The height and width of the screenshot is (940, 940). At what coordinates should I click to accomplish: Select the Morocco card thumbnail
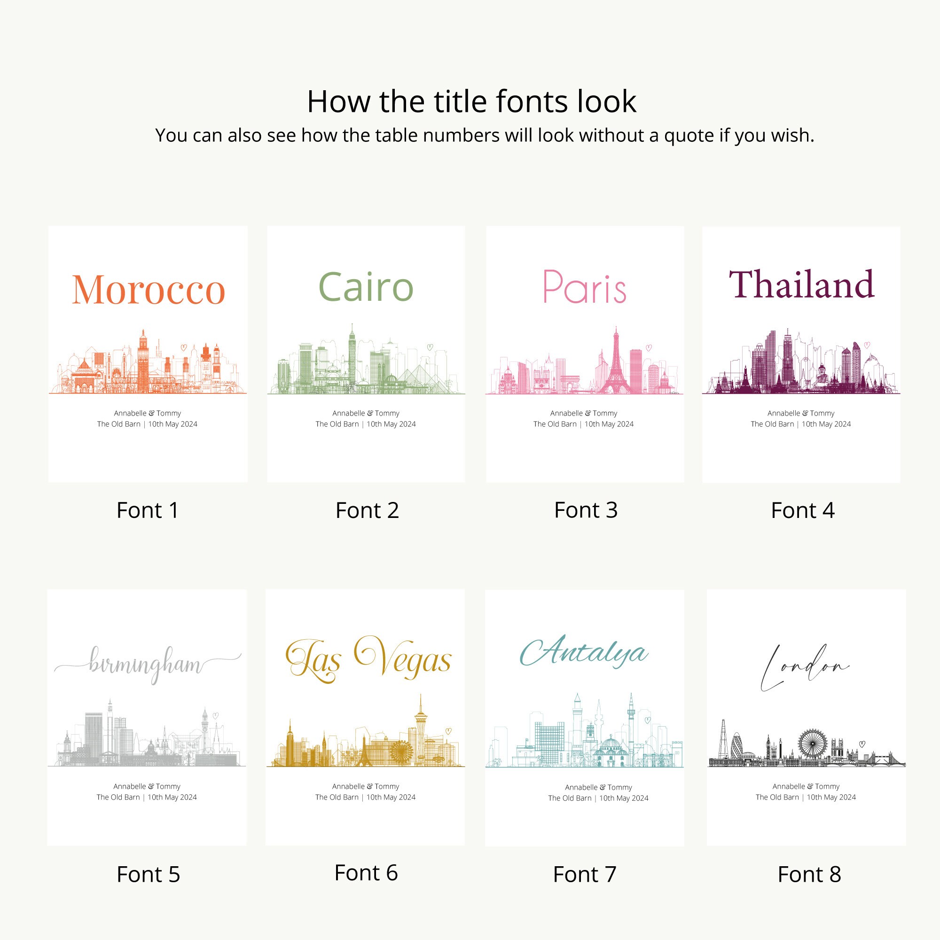(148, 354)
